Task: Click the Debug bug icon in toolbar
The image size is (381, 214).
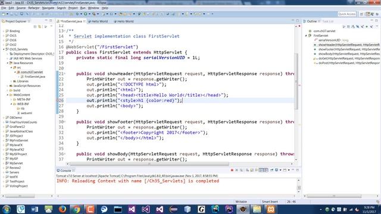Action: click(x=77, y=14)
